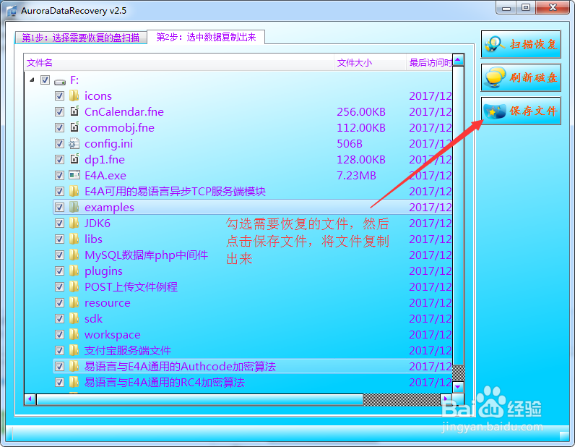The width and height of the screenshot is (575, 447).
Task: Click the JDK6 folder icon
Action: click(x=74, y=223)
